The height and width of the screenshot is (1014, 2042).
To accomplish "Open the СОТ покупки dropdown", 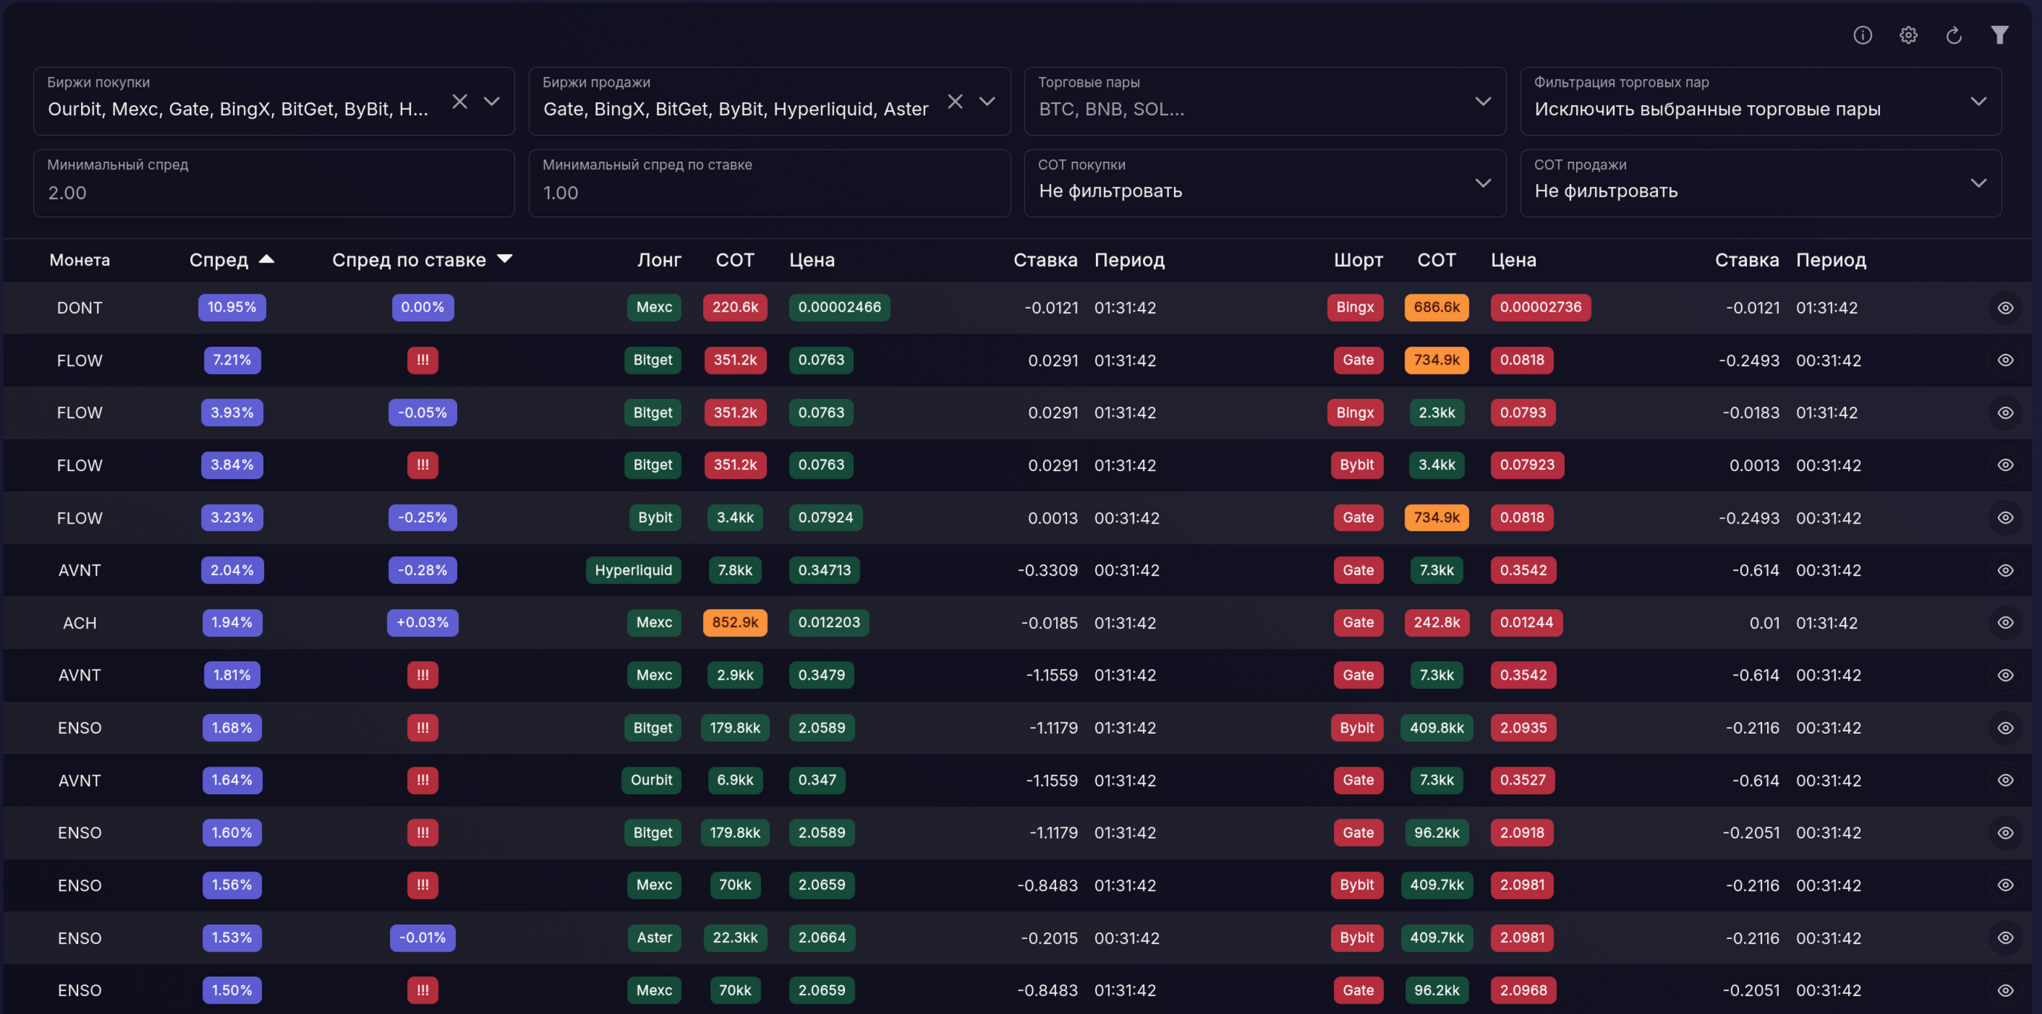I will coord(1264,183).
